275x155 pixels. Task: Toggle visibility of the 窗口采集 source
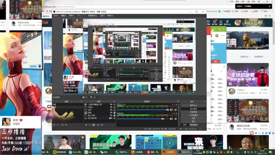tap(111, 115)
